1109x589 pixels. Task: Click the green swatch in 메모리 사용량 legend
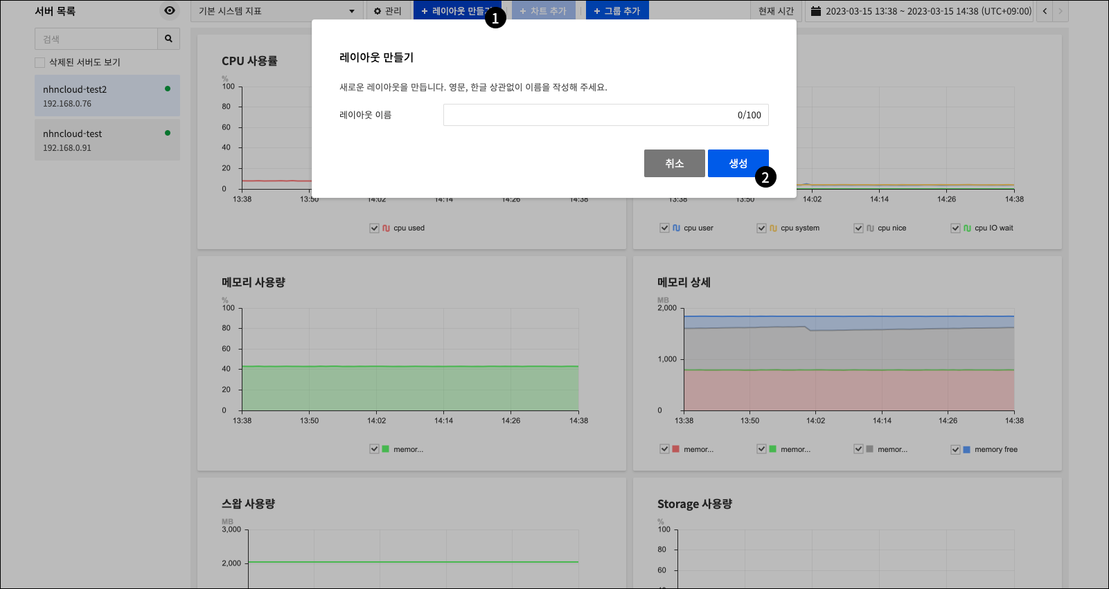(386, 449)
